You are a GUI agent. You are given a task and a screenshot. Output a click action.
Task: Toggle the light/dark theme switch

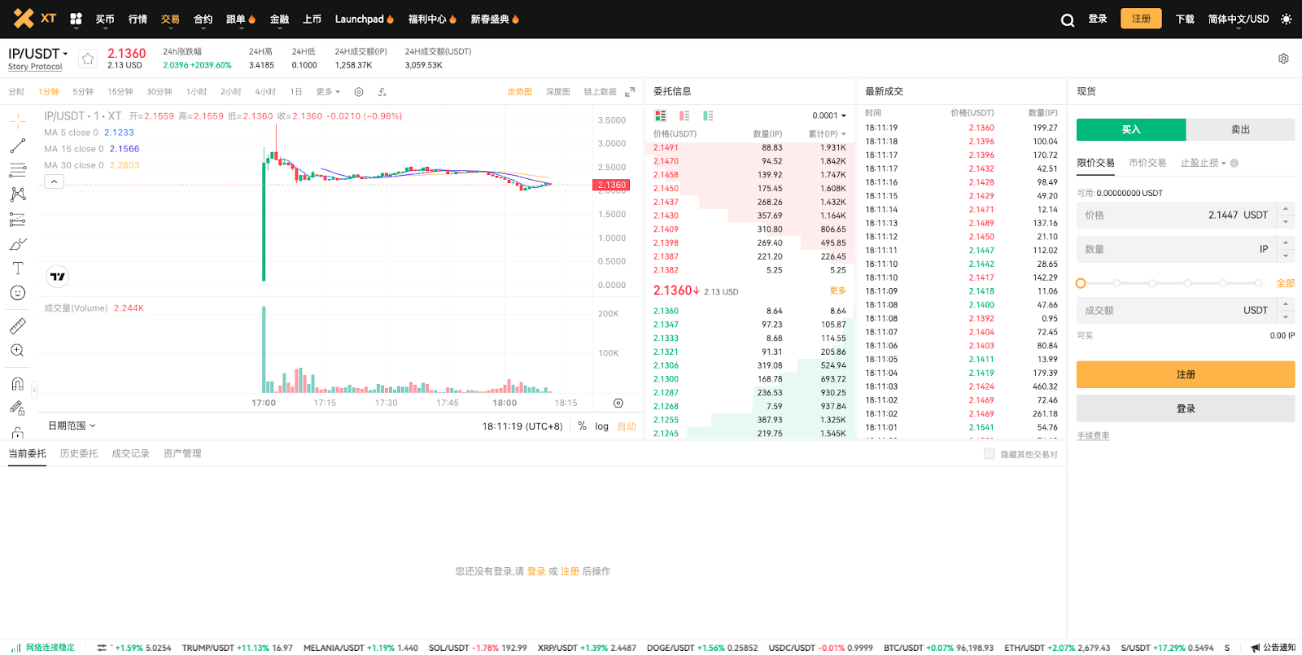coord(1286,19)
